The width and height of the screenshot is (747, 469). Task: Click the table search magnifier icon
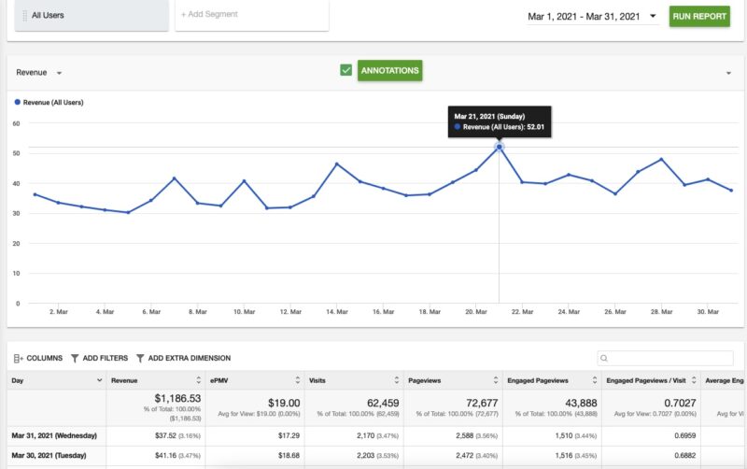coord(605,358)
